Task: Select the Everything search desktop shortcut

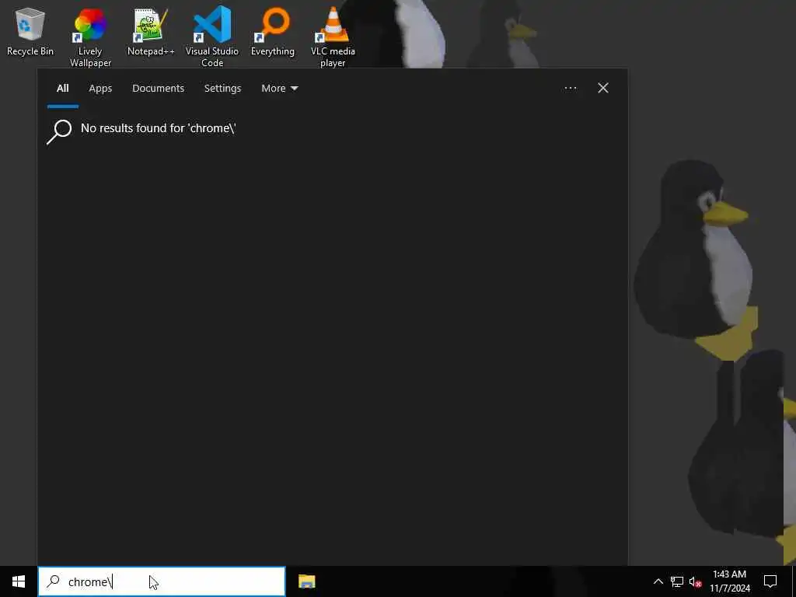Action: click(273, 31)
